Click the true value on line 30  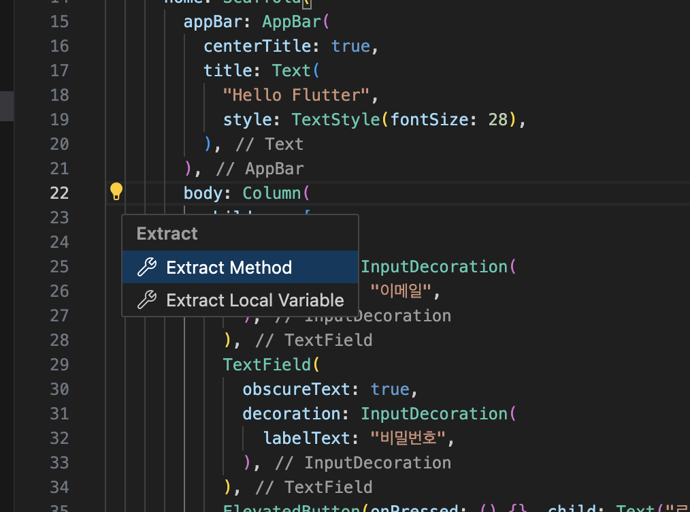click(x=390, y=389)
